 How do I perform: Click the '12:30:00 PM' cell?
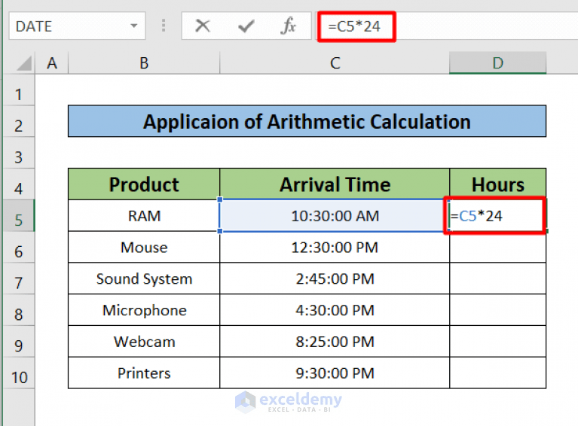tap(335, 247)
